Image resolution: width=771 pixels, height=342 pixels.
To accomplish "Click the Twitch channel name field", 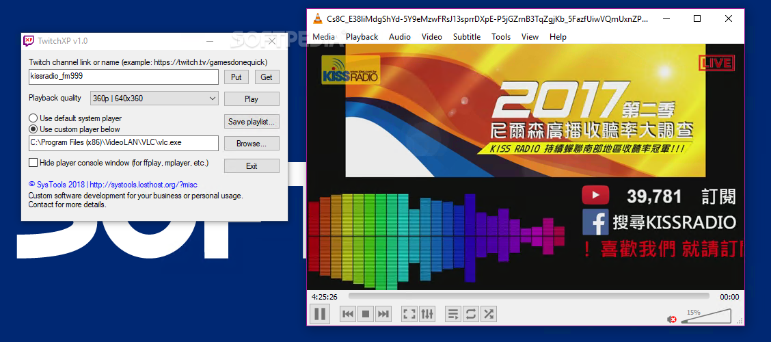I will point(124,77).
